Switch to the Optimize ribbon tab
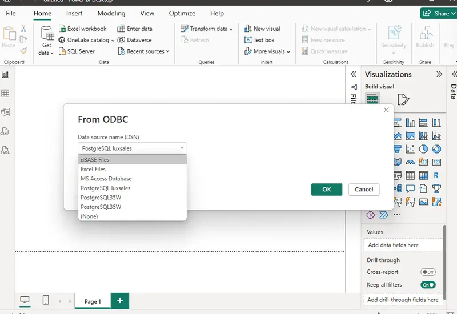The image size is (457, 314). 182,13
